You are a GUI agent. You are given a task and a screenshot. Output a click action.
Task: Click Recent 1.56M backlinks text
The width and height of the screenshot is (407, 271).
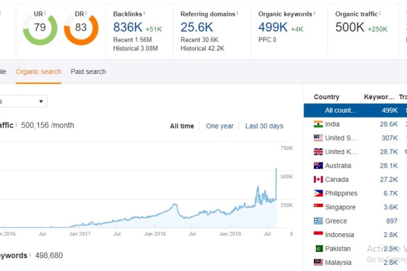coord(133,39)
